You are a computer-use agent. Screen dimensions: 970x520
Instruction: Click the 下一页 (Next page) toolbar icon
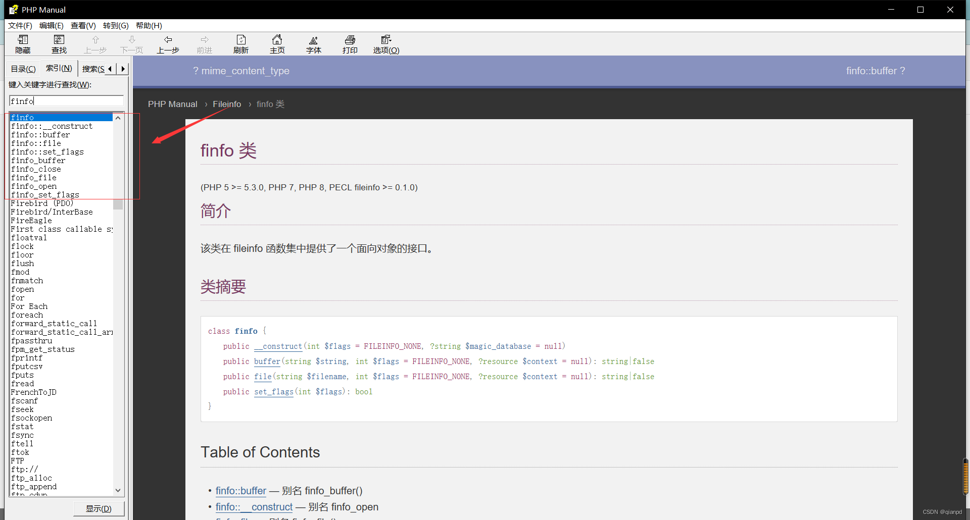pyautogui.click(x=131, y=43)
